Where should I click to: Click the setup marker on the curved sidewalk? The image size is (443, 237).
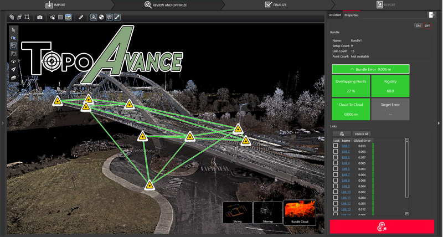[150, 186]
